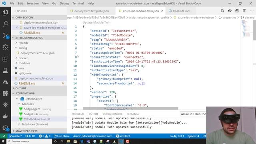Open the Selection menu

(x=32, y=3)
